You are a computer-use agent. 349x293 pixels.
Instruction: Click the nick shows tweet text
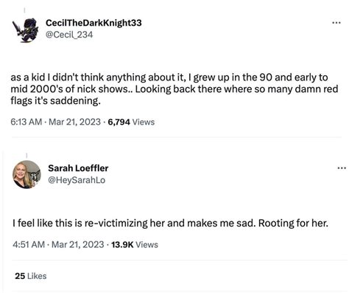(174, 89)
